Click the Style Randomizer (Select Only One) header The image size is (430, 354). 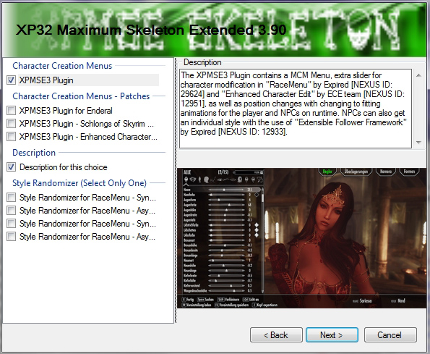(79, 183)
